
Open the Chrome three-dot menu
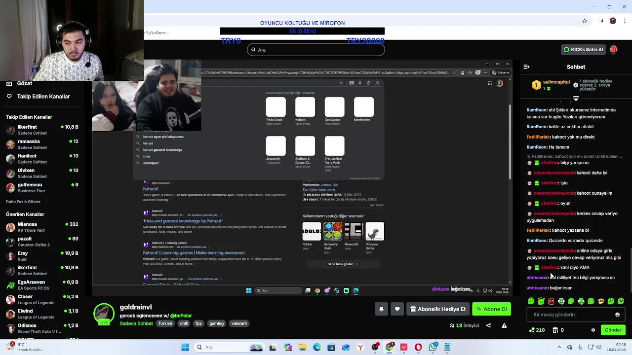click(625, 21)
